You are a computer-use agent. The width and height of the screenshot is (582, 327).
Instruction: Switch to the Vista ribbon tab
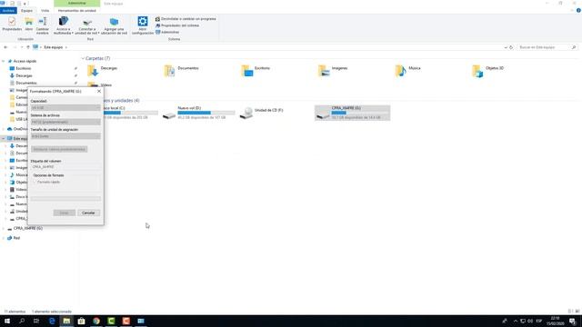45,10
